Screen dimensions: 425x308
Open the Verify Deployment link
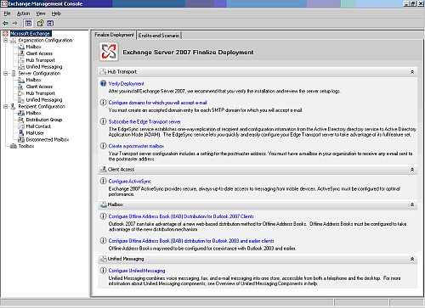pos(127,84)
